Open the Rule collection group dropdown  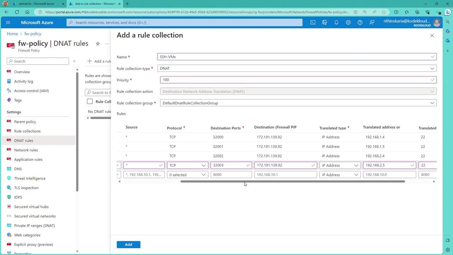(x=297, y=103)
